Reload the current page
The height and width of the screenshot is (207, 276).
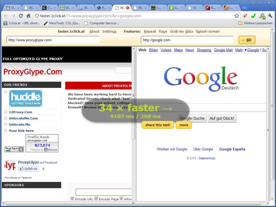(x=21, y=16)
